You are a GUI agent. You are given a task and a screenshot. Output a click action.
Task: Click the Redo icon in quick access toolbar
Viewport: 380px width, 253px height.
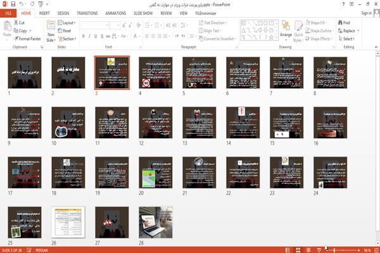click(32, 4)
